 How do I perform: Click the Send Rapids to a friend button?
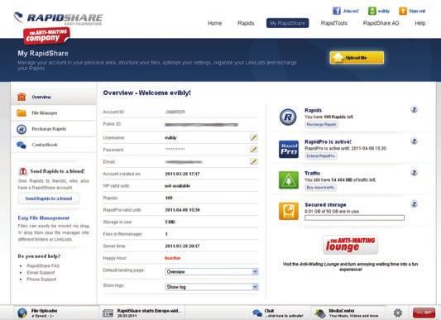coord(49,198)
